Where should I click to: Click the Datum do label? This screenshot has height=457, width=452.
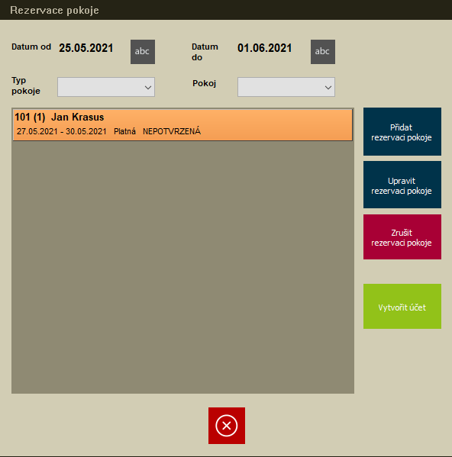[205, 52]
